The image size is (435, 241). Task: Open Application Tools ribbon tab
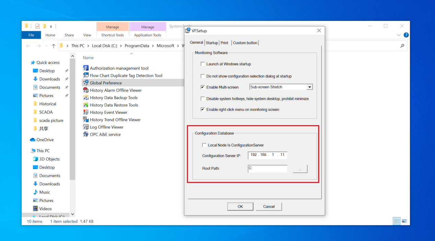point(148,35)
